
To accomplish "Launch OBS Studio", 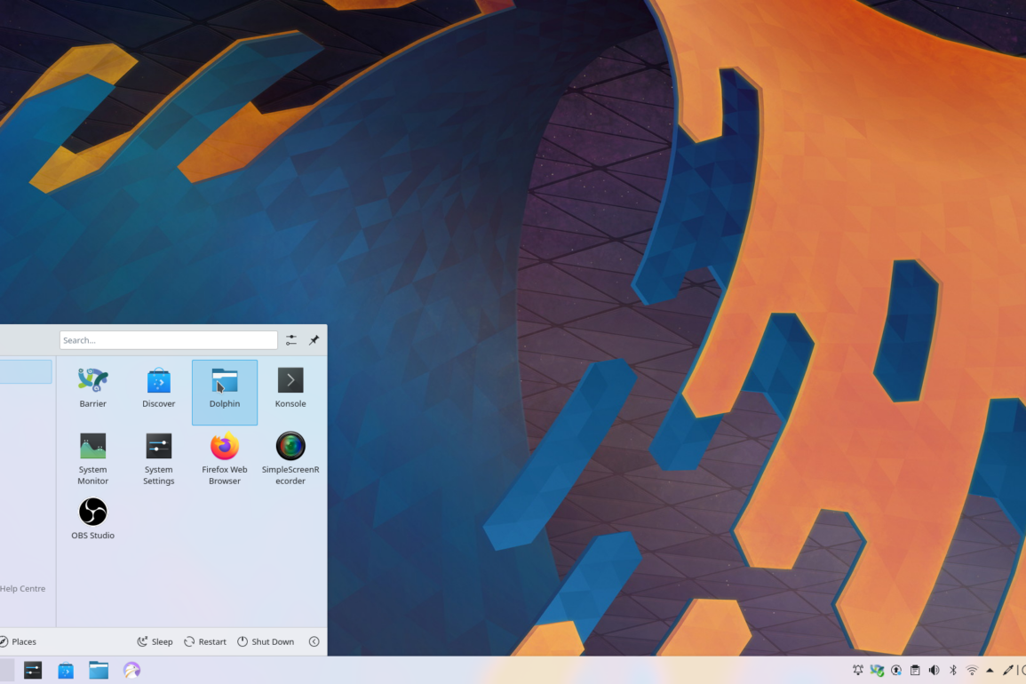I will 92,519.
